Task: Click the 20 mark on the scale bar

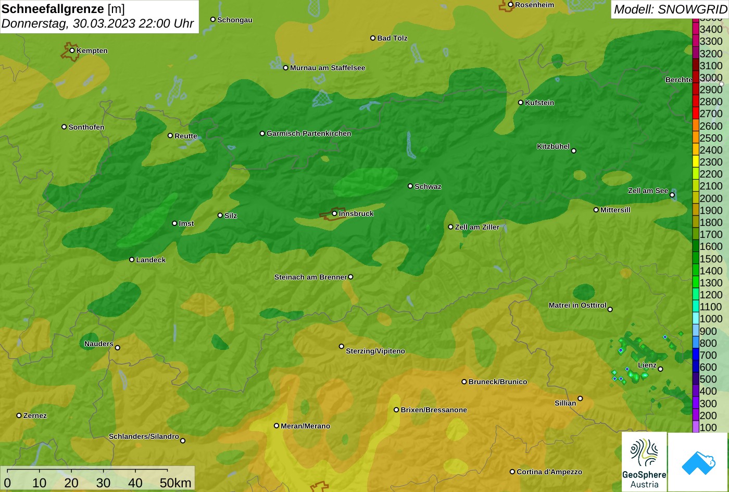Action: 71,483
